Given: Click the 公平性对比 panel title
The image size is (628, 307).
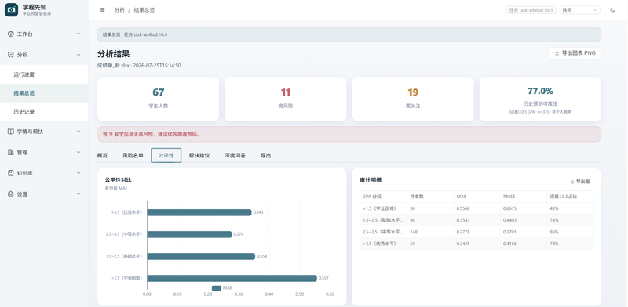Looking at the screenshot, I should pyautogui.click(x=119, y=180).
